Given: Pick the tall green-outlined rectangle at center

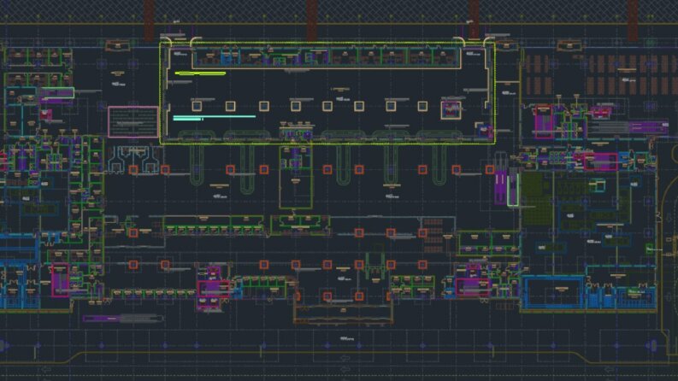Looking at the screenshot, I should click(x=296, y=178).
